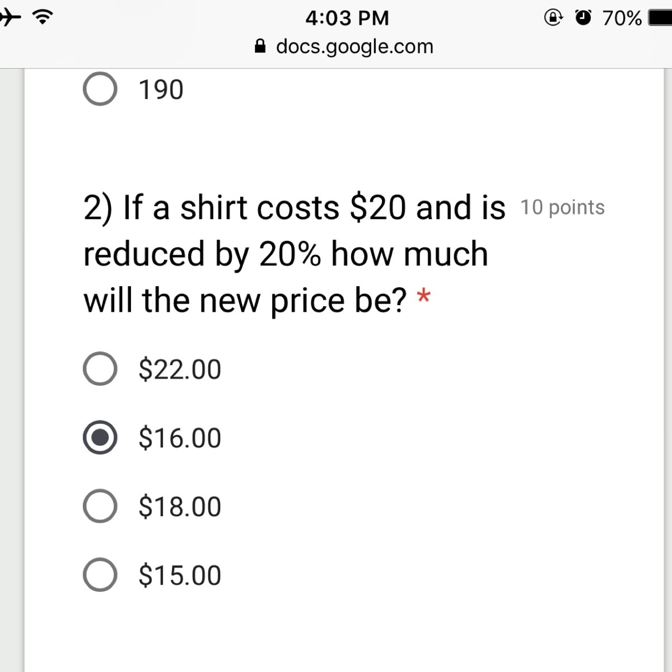Pick the $18.00 radio button

(100, 506)
